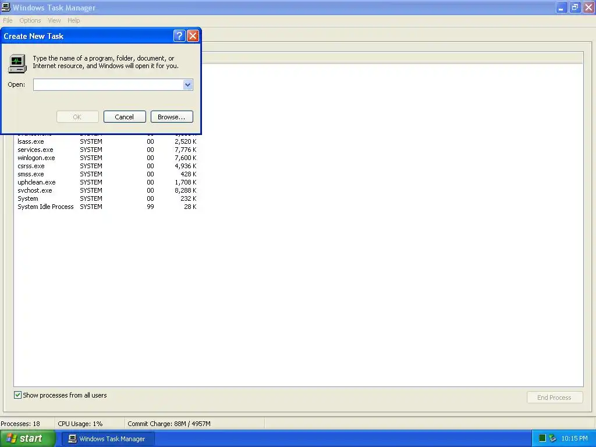Cancel the Create New Task dialog
The image size is (596, 447).
click(x=125, y=116)
